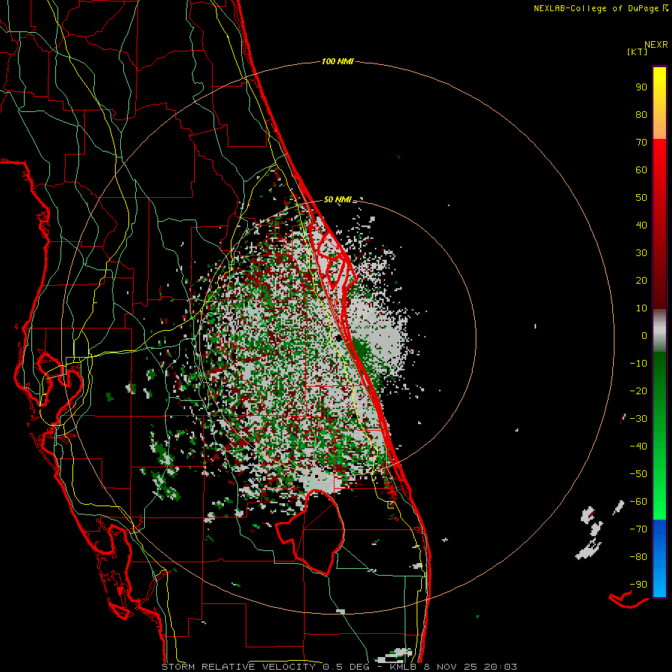Click the 40 value on velocity scale
The image size is (672, 672).
641,225
